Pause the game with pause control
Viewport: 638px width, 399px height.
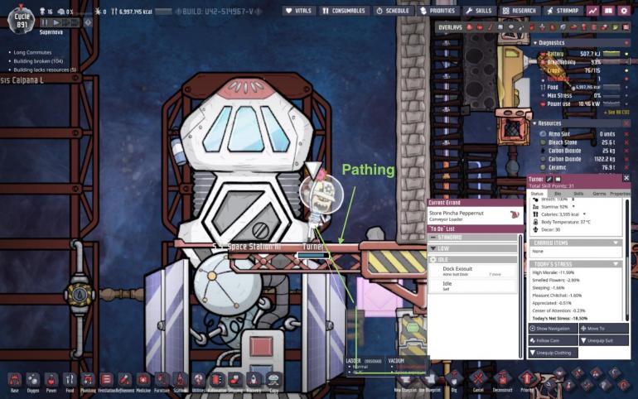tap(45, 22)
